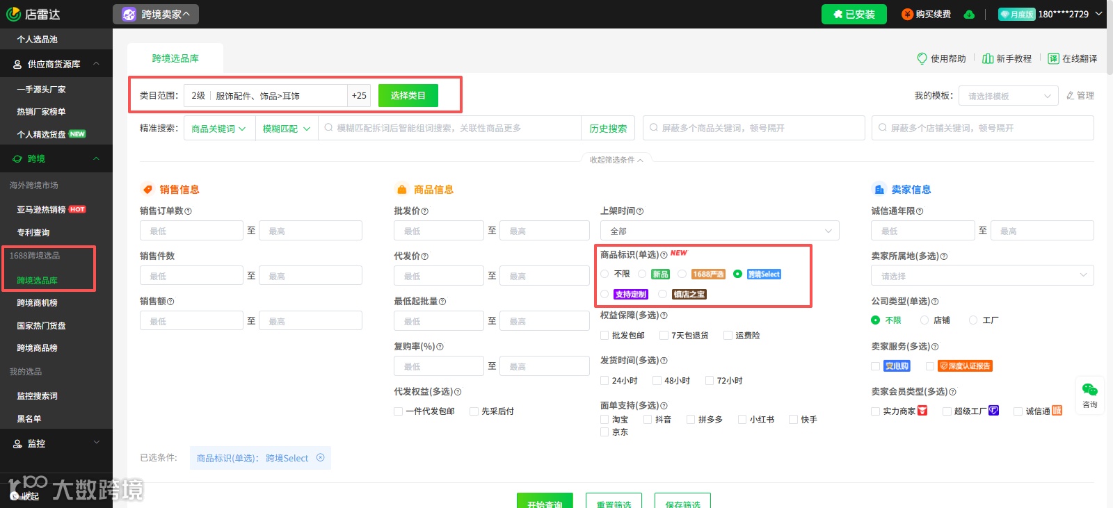
Task: Click the 店雷达 logo icon
Action: coord(13,14)
